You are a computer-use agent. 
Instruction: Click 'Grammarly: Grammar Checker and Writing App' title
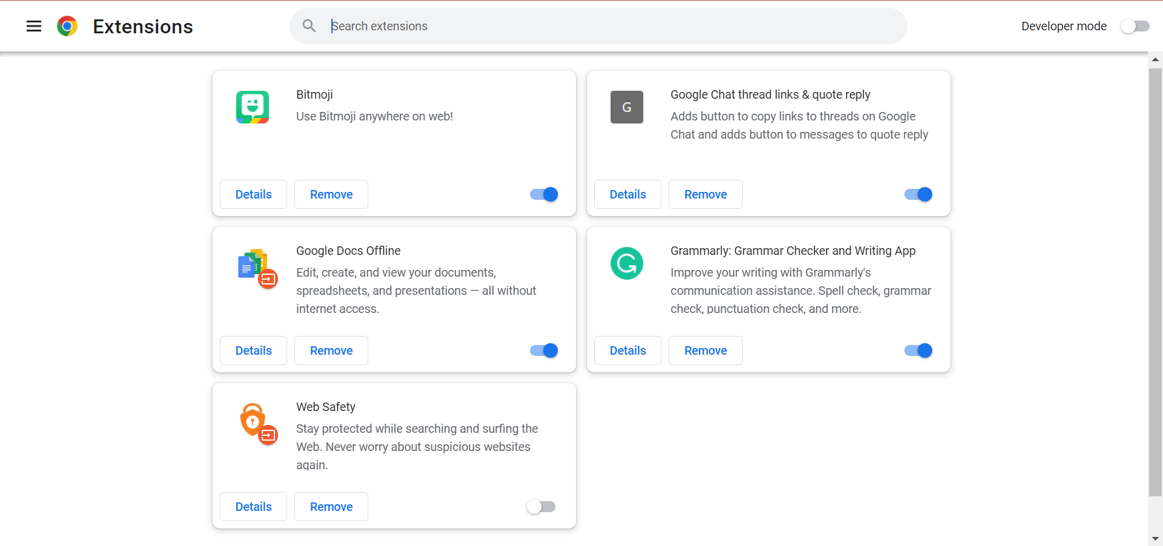tap(793, 251)
